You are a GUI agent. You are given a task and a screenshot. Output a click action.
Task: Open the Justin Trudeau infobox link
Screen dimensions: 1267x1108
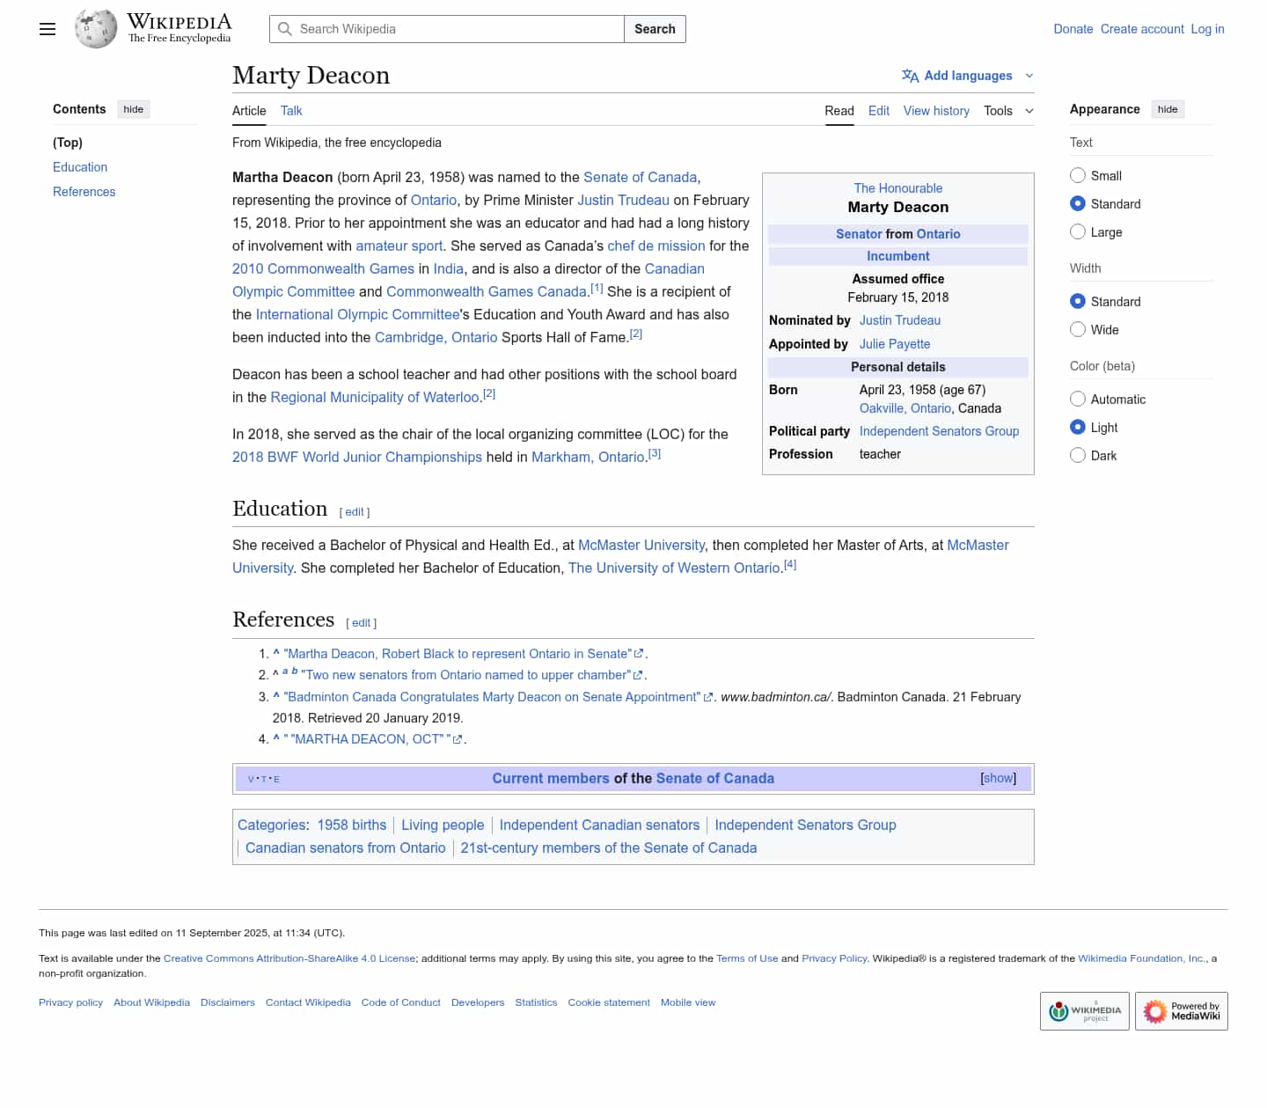pyautogui.click(x=899, y=320)
